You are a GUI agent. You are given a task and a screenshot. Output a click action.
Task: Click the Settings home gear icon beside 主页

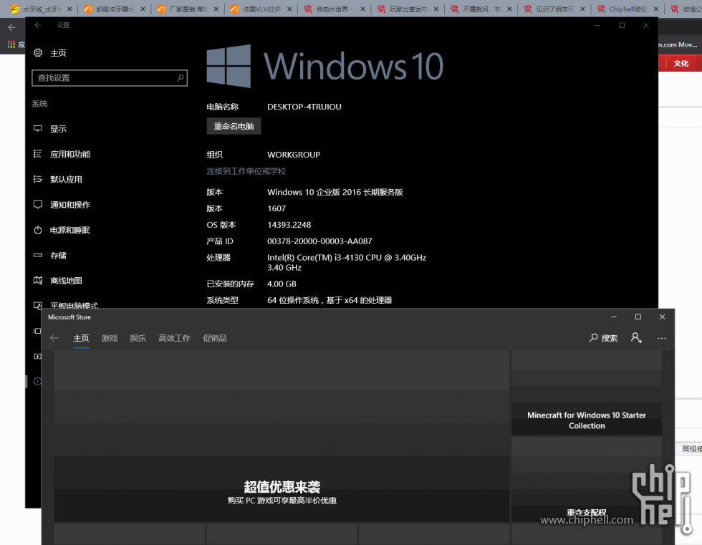[x=38, y=53]
